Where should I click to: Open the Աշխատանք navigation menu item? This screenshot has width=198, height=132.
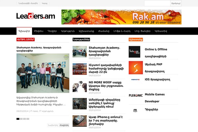pos(86,31)
